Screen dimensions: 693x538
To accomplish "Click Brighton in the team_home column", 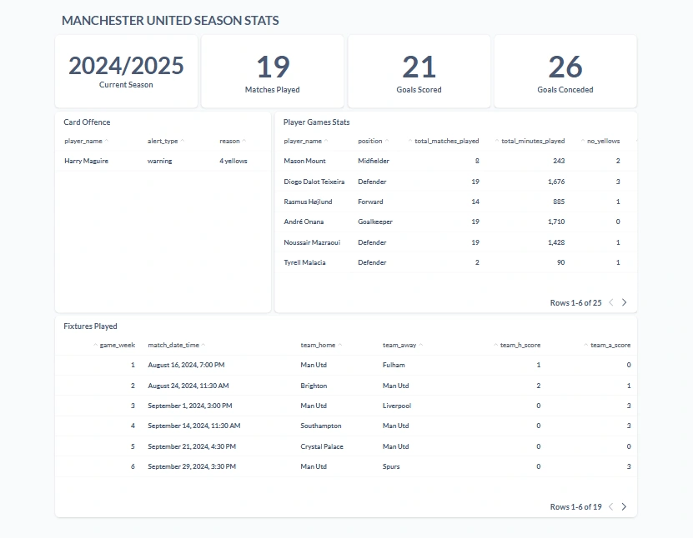I will click(x=314, y=386).
